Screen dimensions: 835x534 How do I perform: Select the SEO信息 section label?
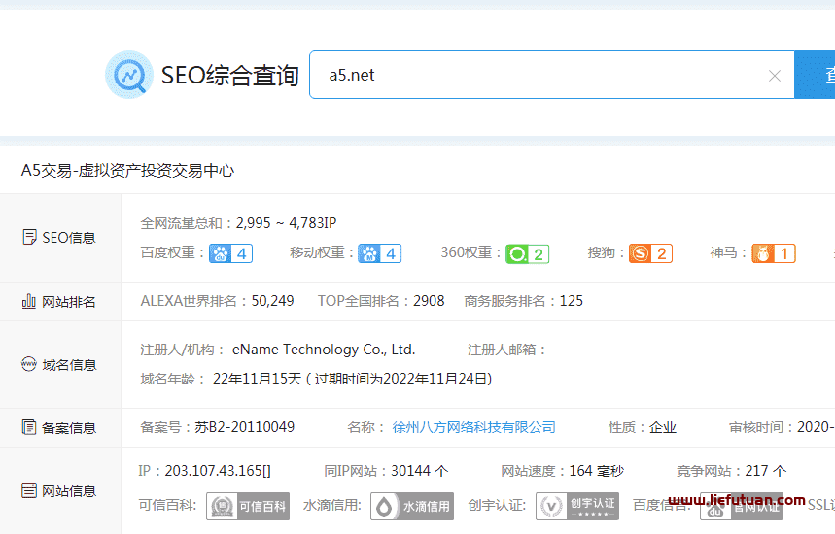tap(59, 238)
